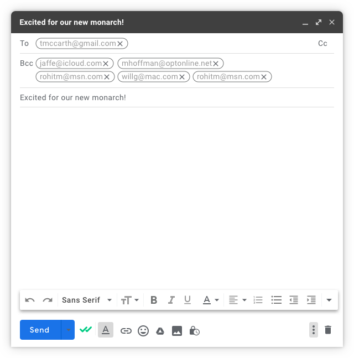Click the redo arrow icon
Screen dimensions: 354x358
tap(48, 300)
